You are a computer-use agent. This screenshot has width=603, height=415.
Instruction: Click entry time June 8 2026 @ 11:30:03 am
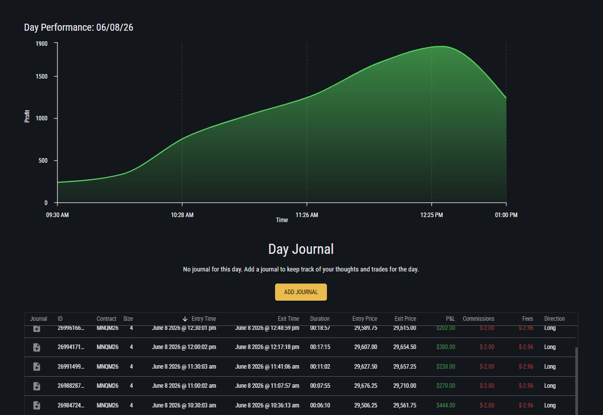(184, 367)
